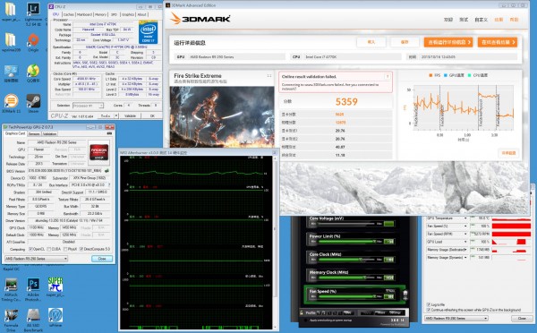The width and height of the screenshot is (537, 333).
Task: Click OK button in CPU-Z
Action: pyautogui.click(x=152, y=116)
